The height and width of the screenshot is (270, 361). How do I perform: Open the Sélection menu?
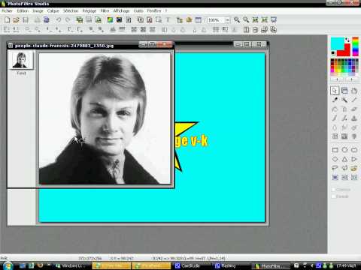click(71, 10)
